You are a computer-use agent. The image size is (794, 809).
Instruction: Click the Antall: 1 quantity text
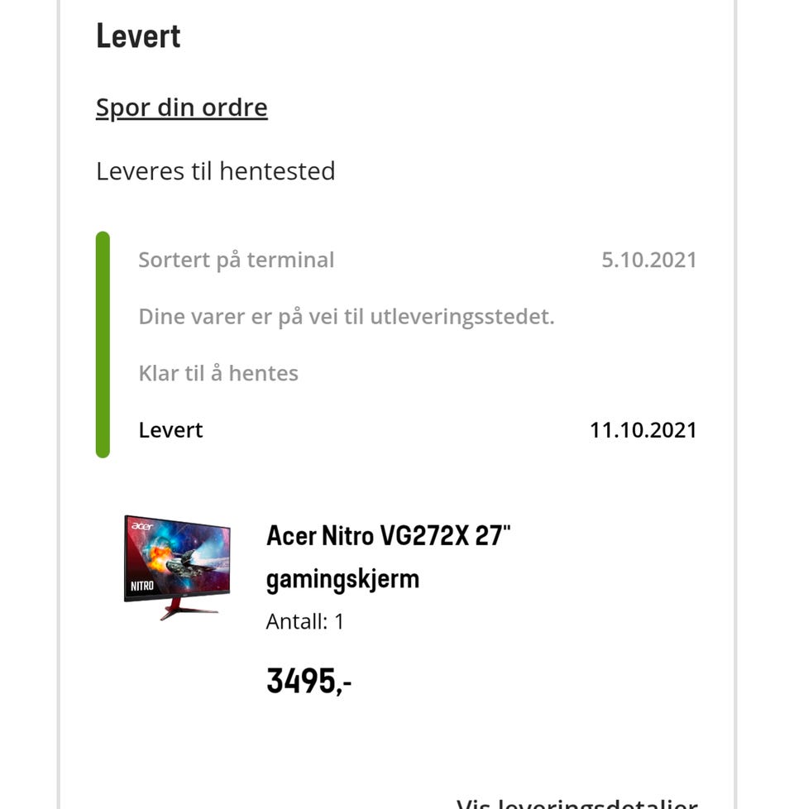[304, 622]
